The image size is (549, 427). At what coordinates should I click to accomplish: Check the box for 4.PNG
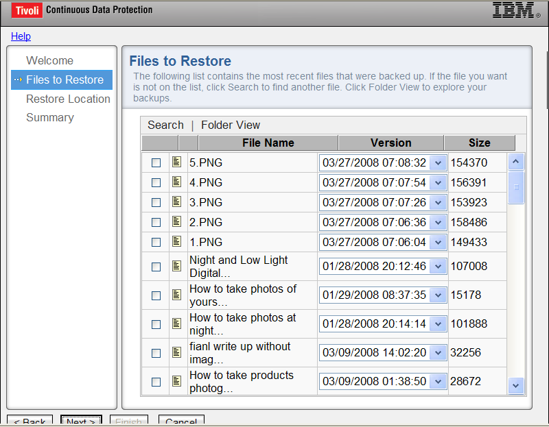click(156, 182)
